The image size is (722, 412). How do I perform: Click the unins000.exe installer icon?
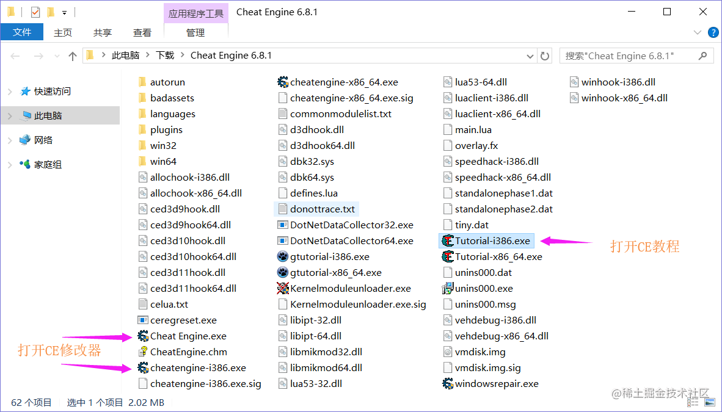click(x=448, y=288)
